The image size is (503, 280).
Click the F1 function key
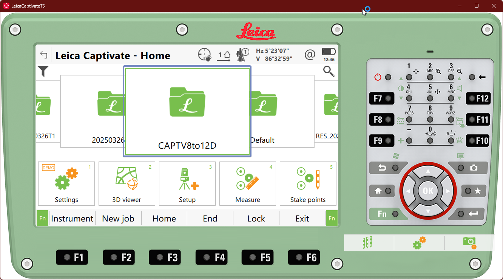pos(72,257)
